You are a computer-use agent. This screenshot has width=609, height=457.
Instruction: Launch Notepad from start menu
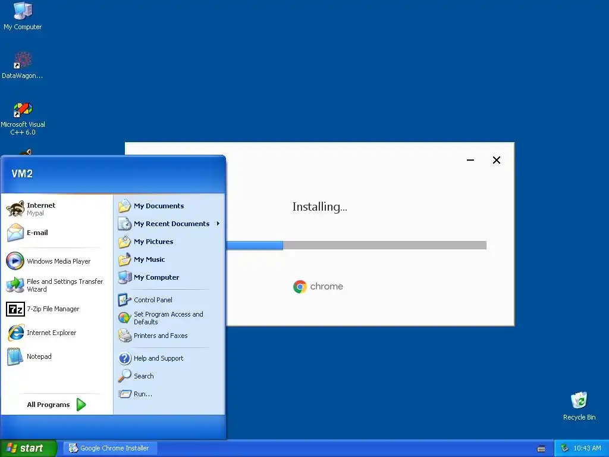click(56, 357)
